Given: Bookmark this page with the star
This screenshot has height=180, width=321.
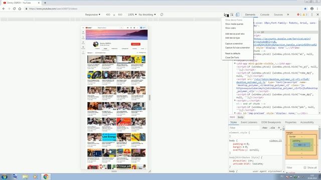Looking at the screenshot, I should pos(305,9).
